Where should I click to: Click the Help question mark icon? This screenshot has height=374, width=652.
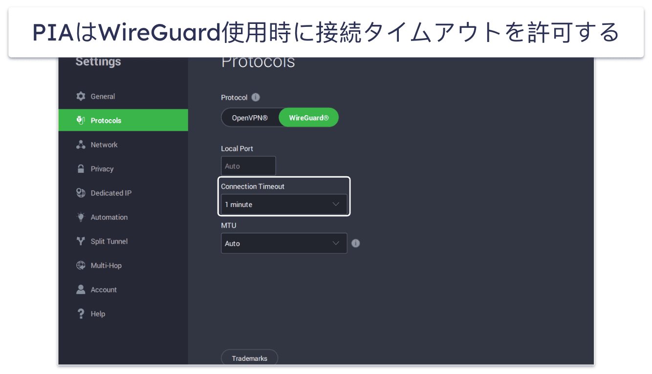(x=81, y=313)
